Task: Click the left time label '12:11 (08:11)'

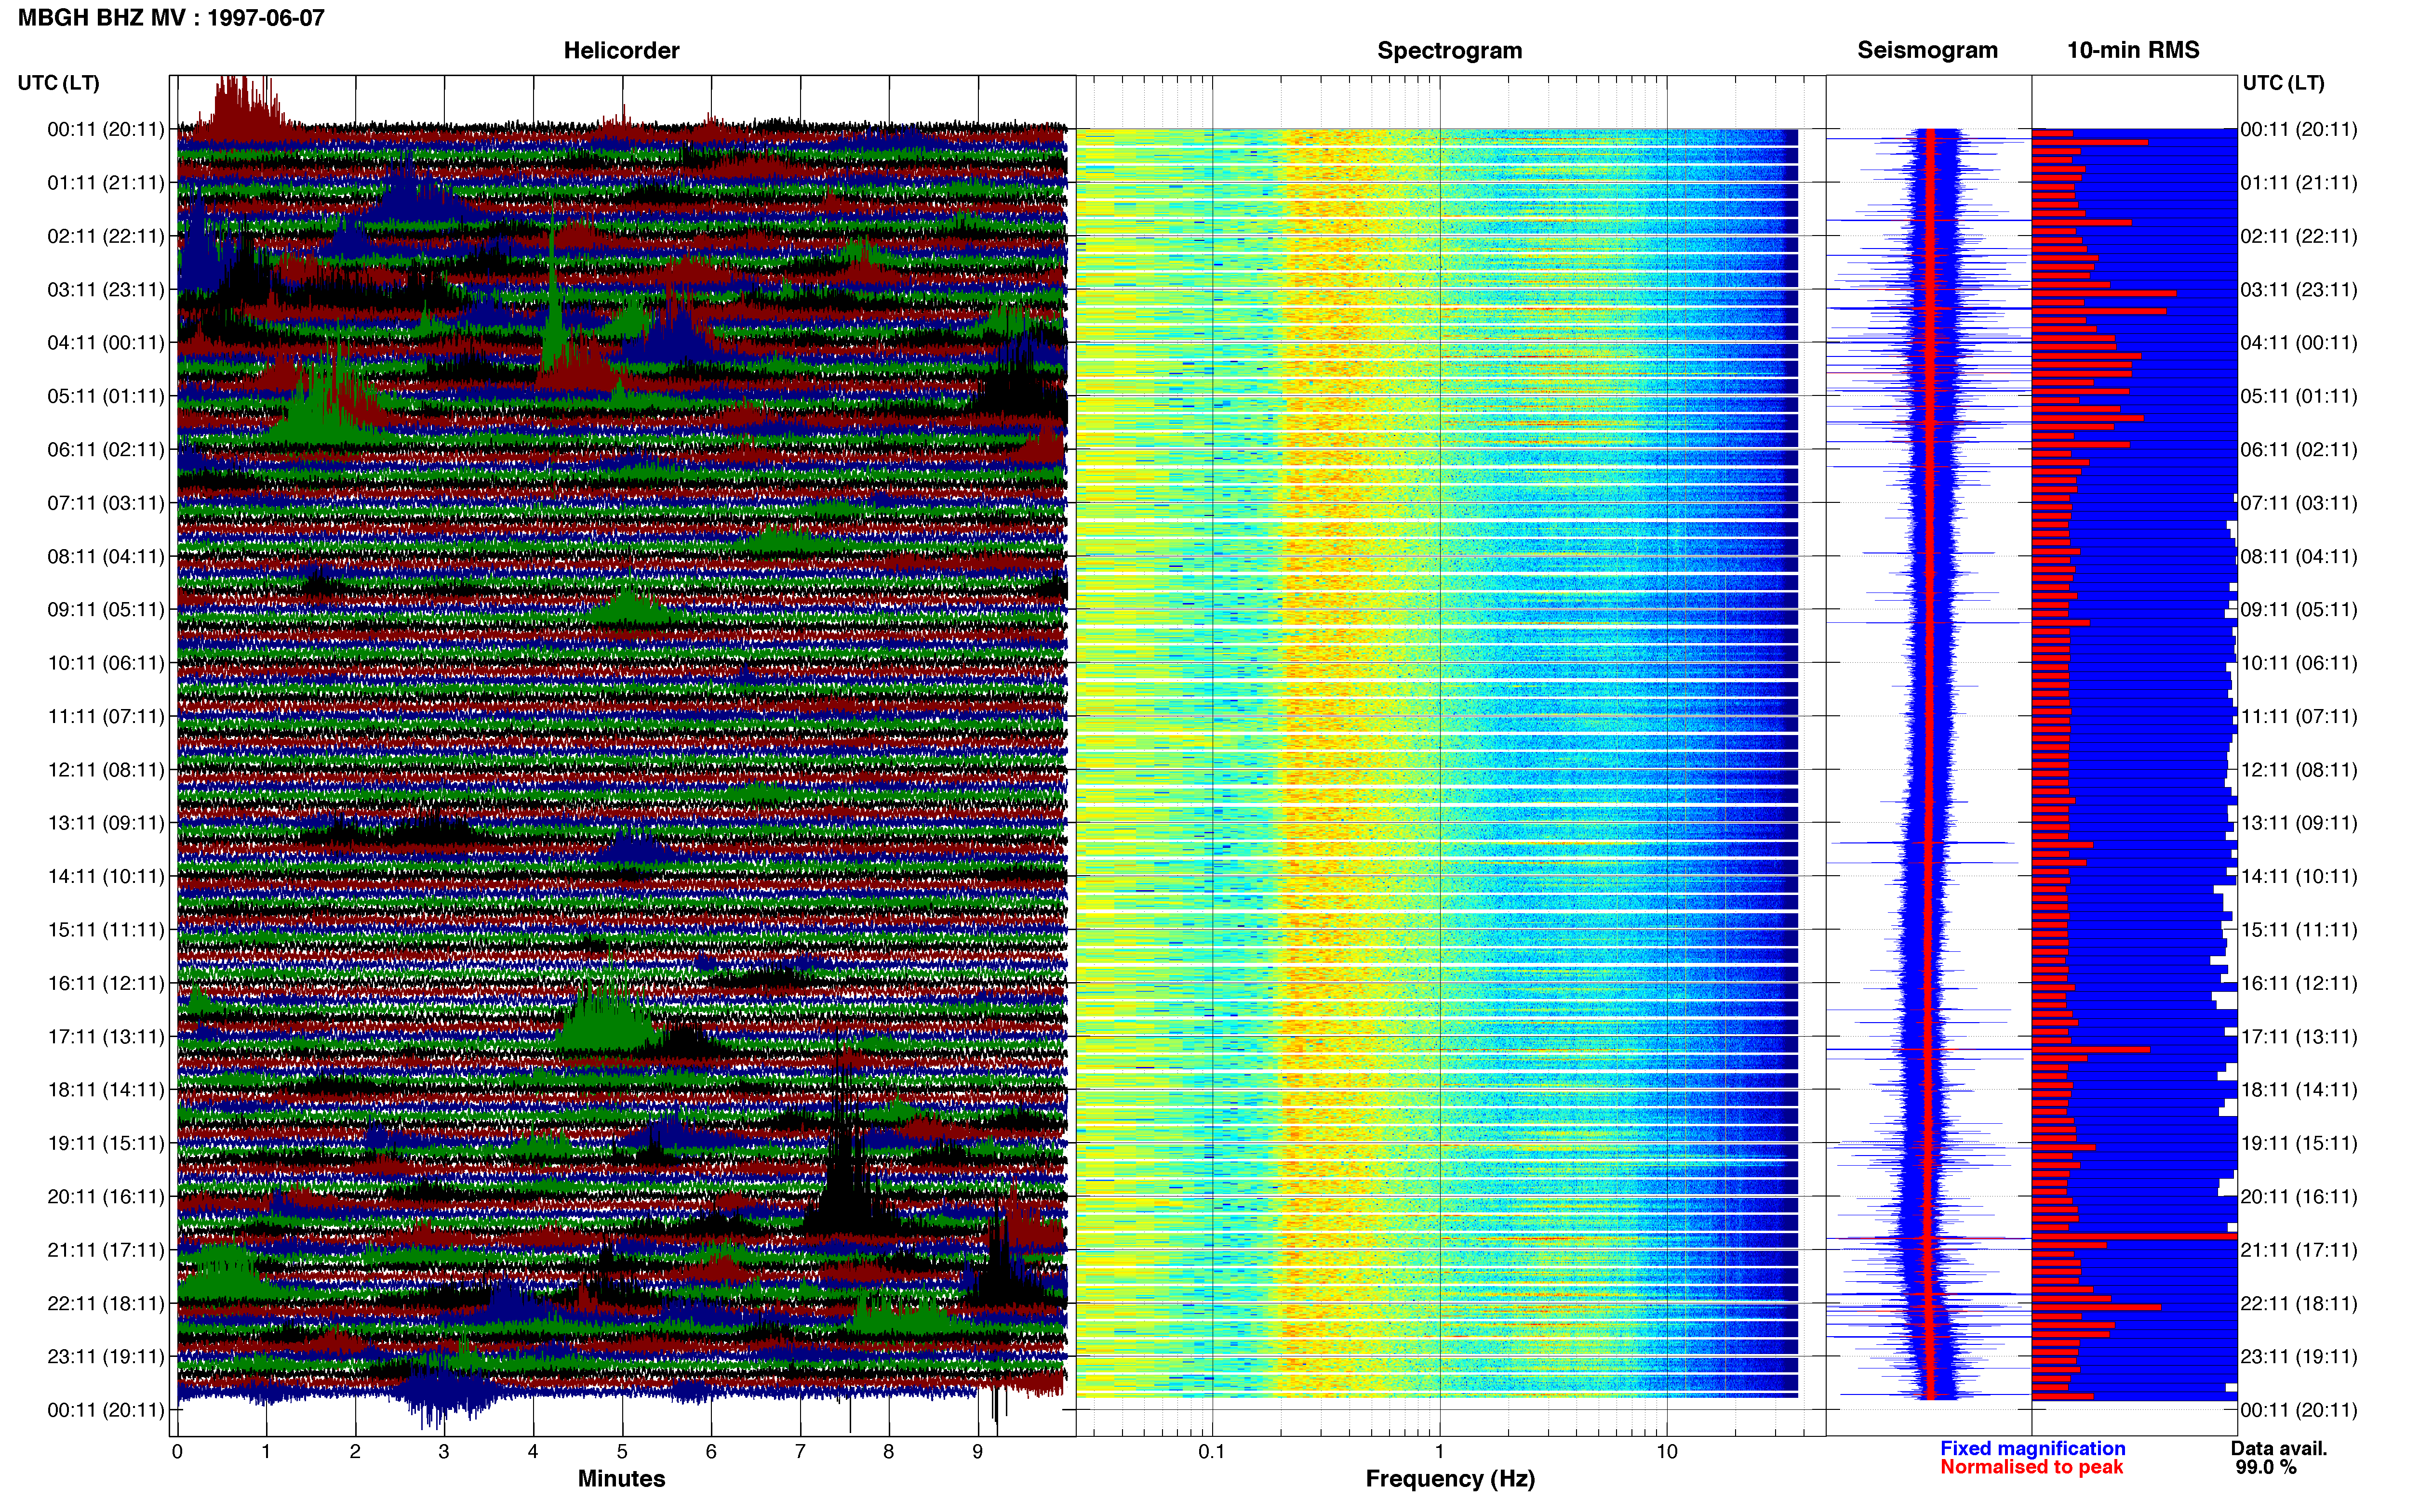Action: (x=106, y=770)
